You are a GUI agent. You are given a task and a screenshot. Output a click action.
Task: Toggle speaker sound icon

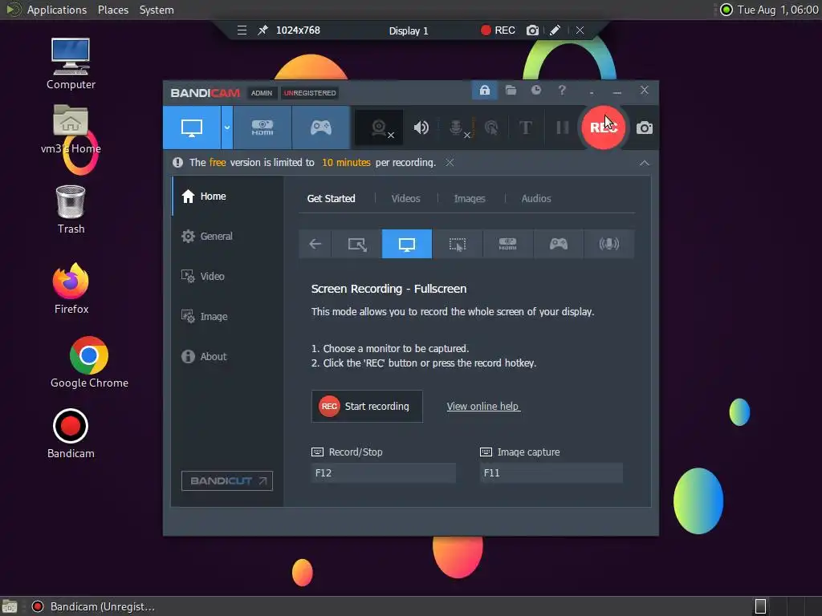[421, 128]
